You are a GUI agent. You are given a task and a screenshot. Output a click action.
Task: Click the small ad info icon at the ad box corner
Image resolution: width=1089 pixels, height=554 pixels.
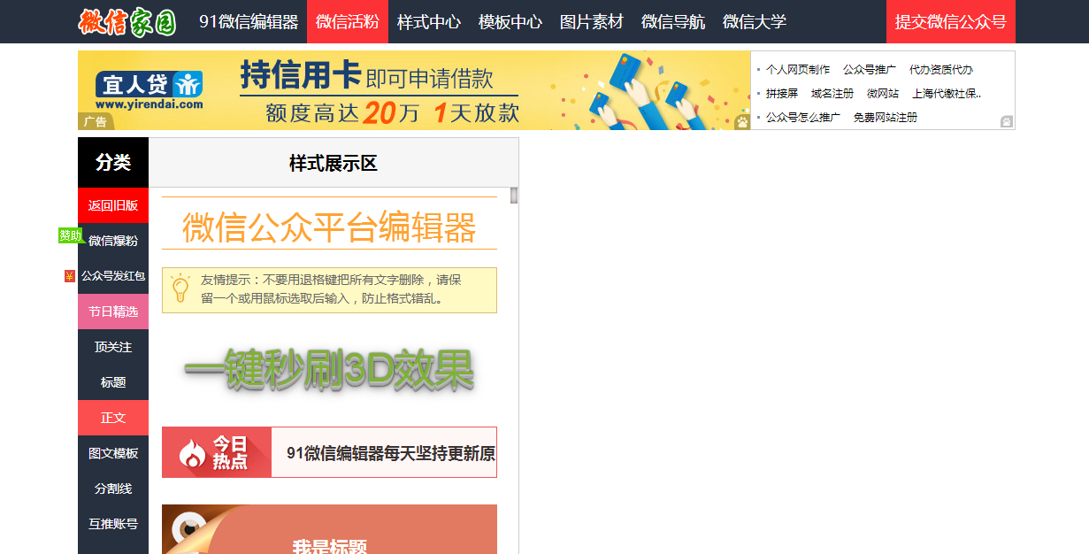[x=1007, y=121]
